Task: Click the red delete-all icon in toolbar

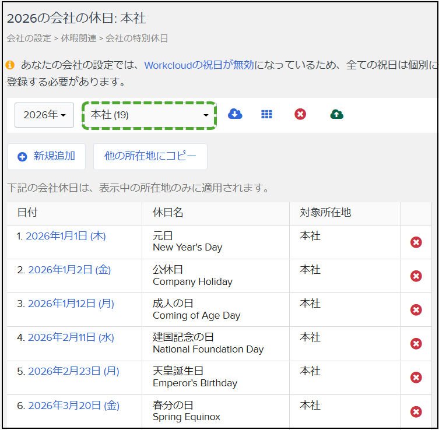Action: click(x=300, y=114)
